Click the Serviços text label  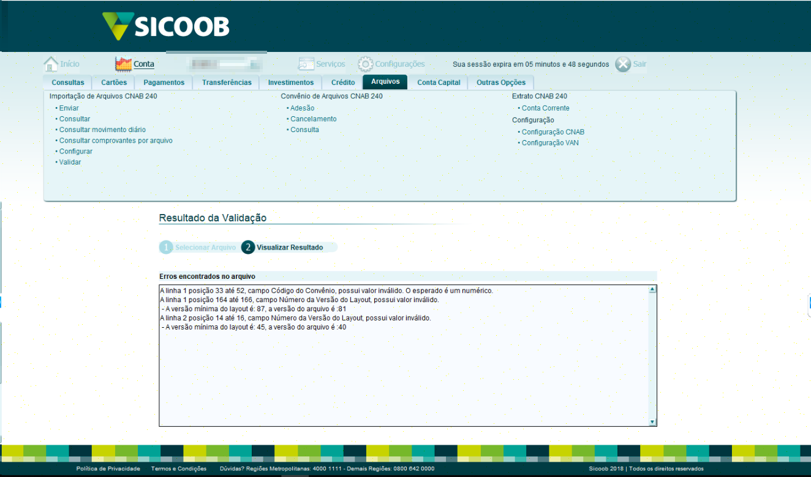(x=331, y=64)
